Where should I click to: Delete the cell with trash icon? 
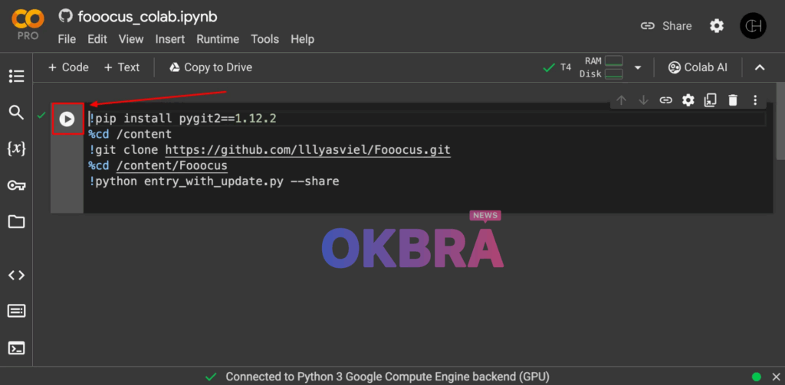point(733,100)
